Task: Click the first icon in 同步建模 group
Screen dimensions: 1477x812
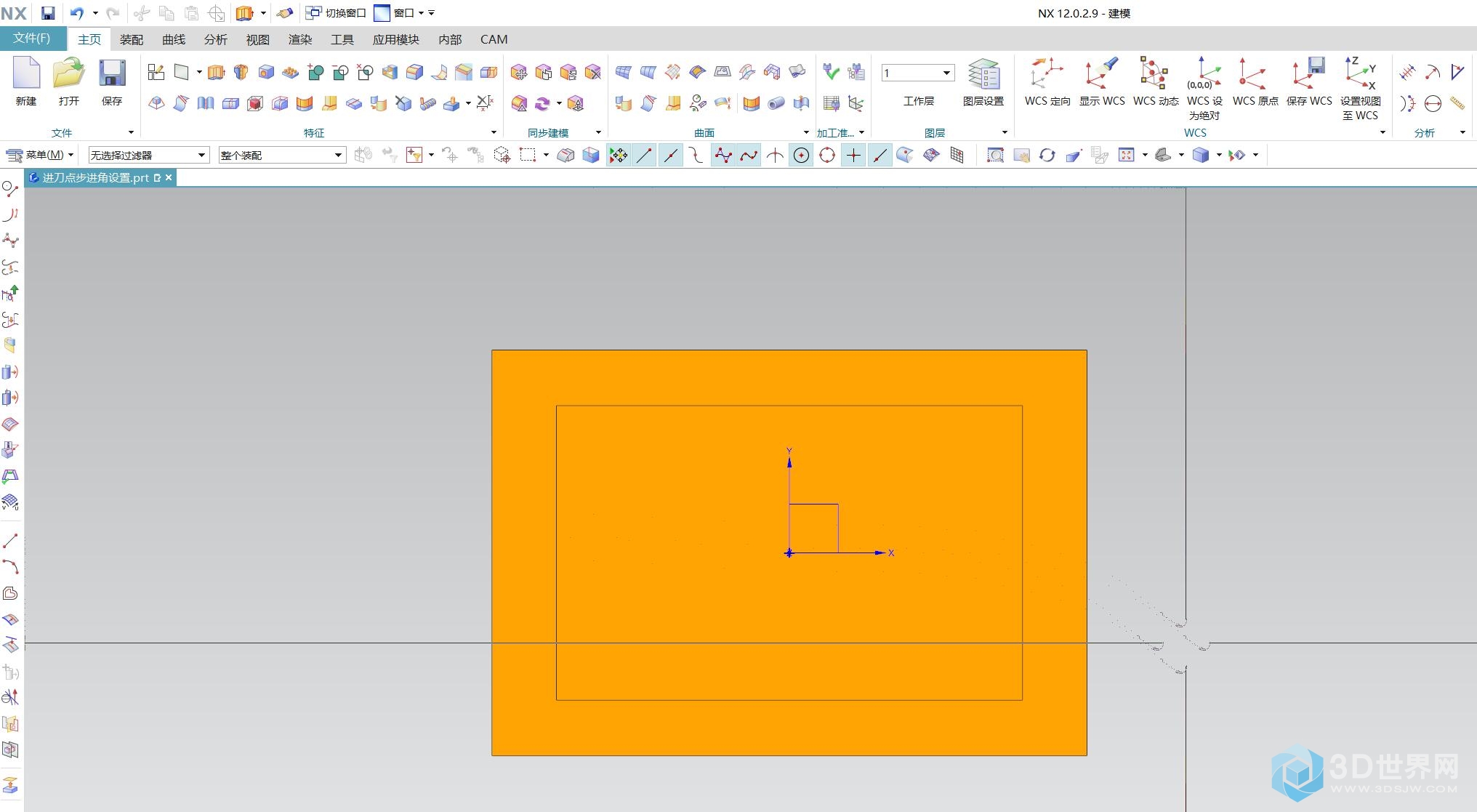Action: (519, 72)
